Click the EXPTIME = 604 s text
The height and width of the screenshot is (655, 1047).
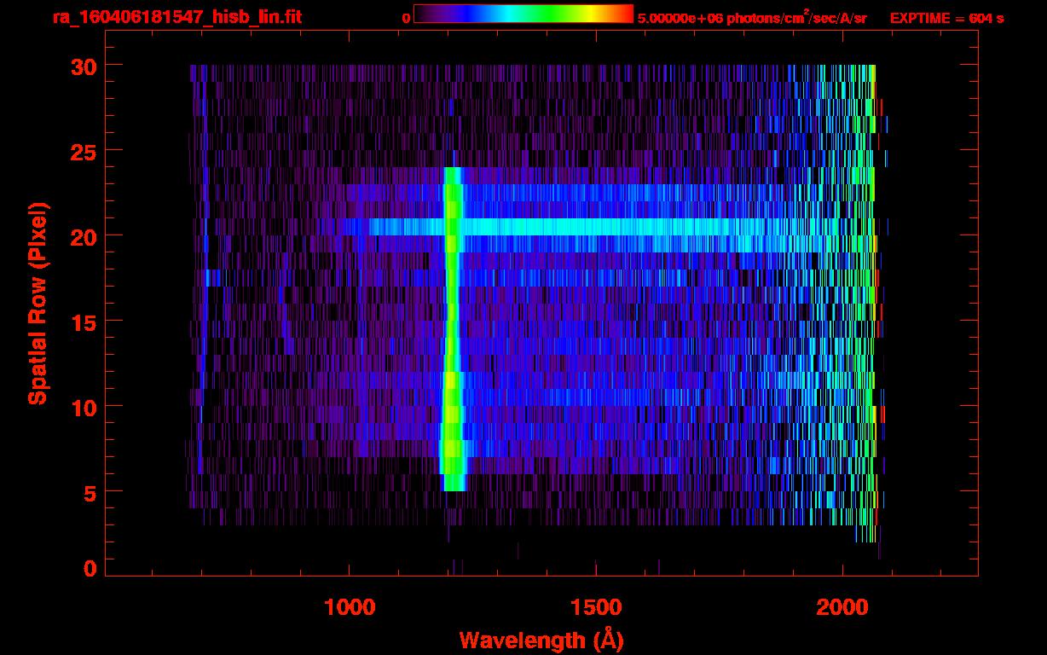tap(946, 18)
